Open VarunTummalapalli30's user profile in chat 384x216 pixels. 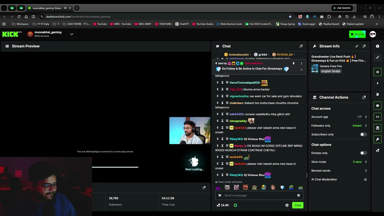point(245,83)
